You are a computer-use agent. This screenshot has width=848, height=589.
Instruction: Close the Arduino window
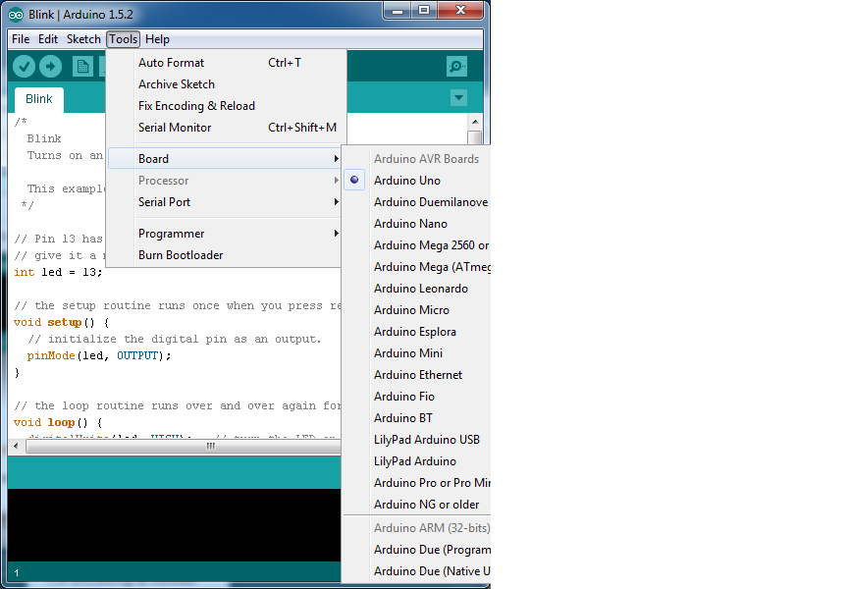pos(460,11)
